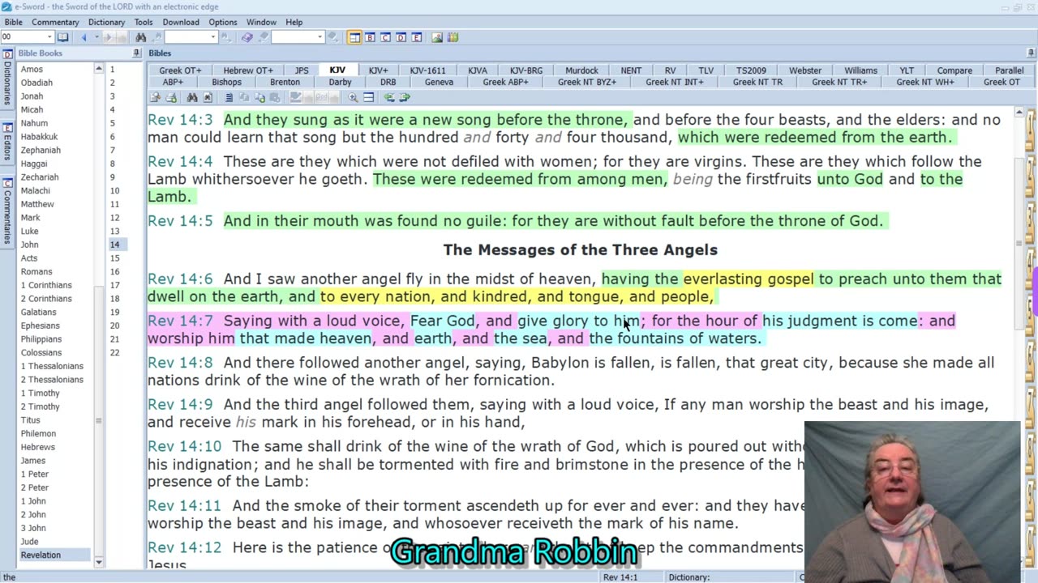Click the binoculars search icon in top toolbar

click(x=141, y=37)
